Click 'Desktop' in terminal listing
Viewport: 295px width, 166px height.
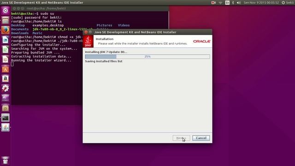(18, 25)
